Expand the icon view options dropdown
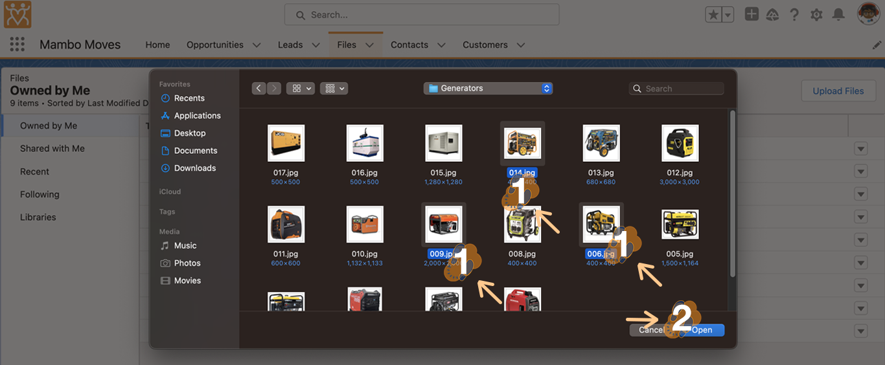Viewport: 885px width, 365px height. (301, 88)
